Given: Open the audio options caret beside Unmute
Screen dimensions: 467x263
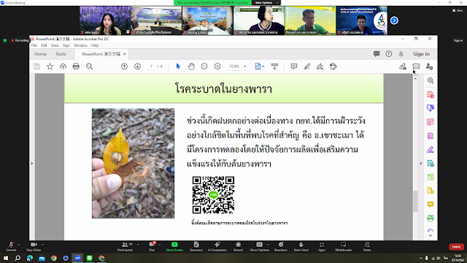Looking at the screenshot, I should [19, 245].
